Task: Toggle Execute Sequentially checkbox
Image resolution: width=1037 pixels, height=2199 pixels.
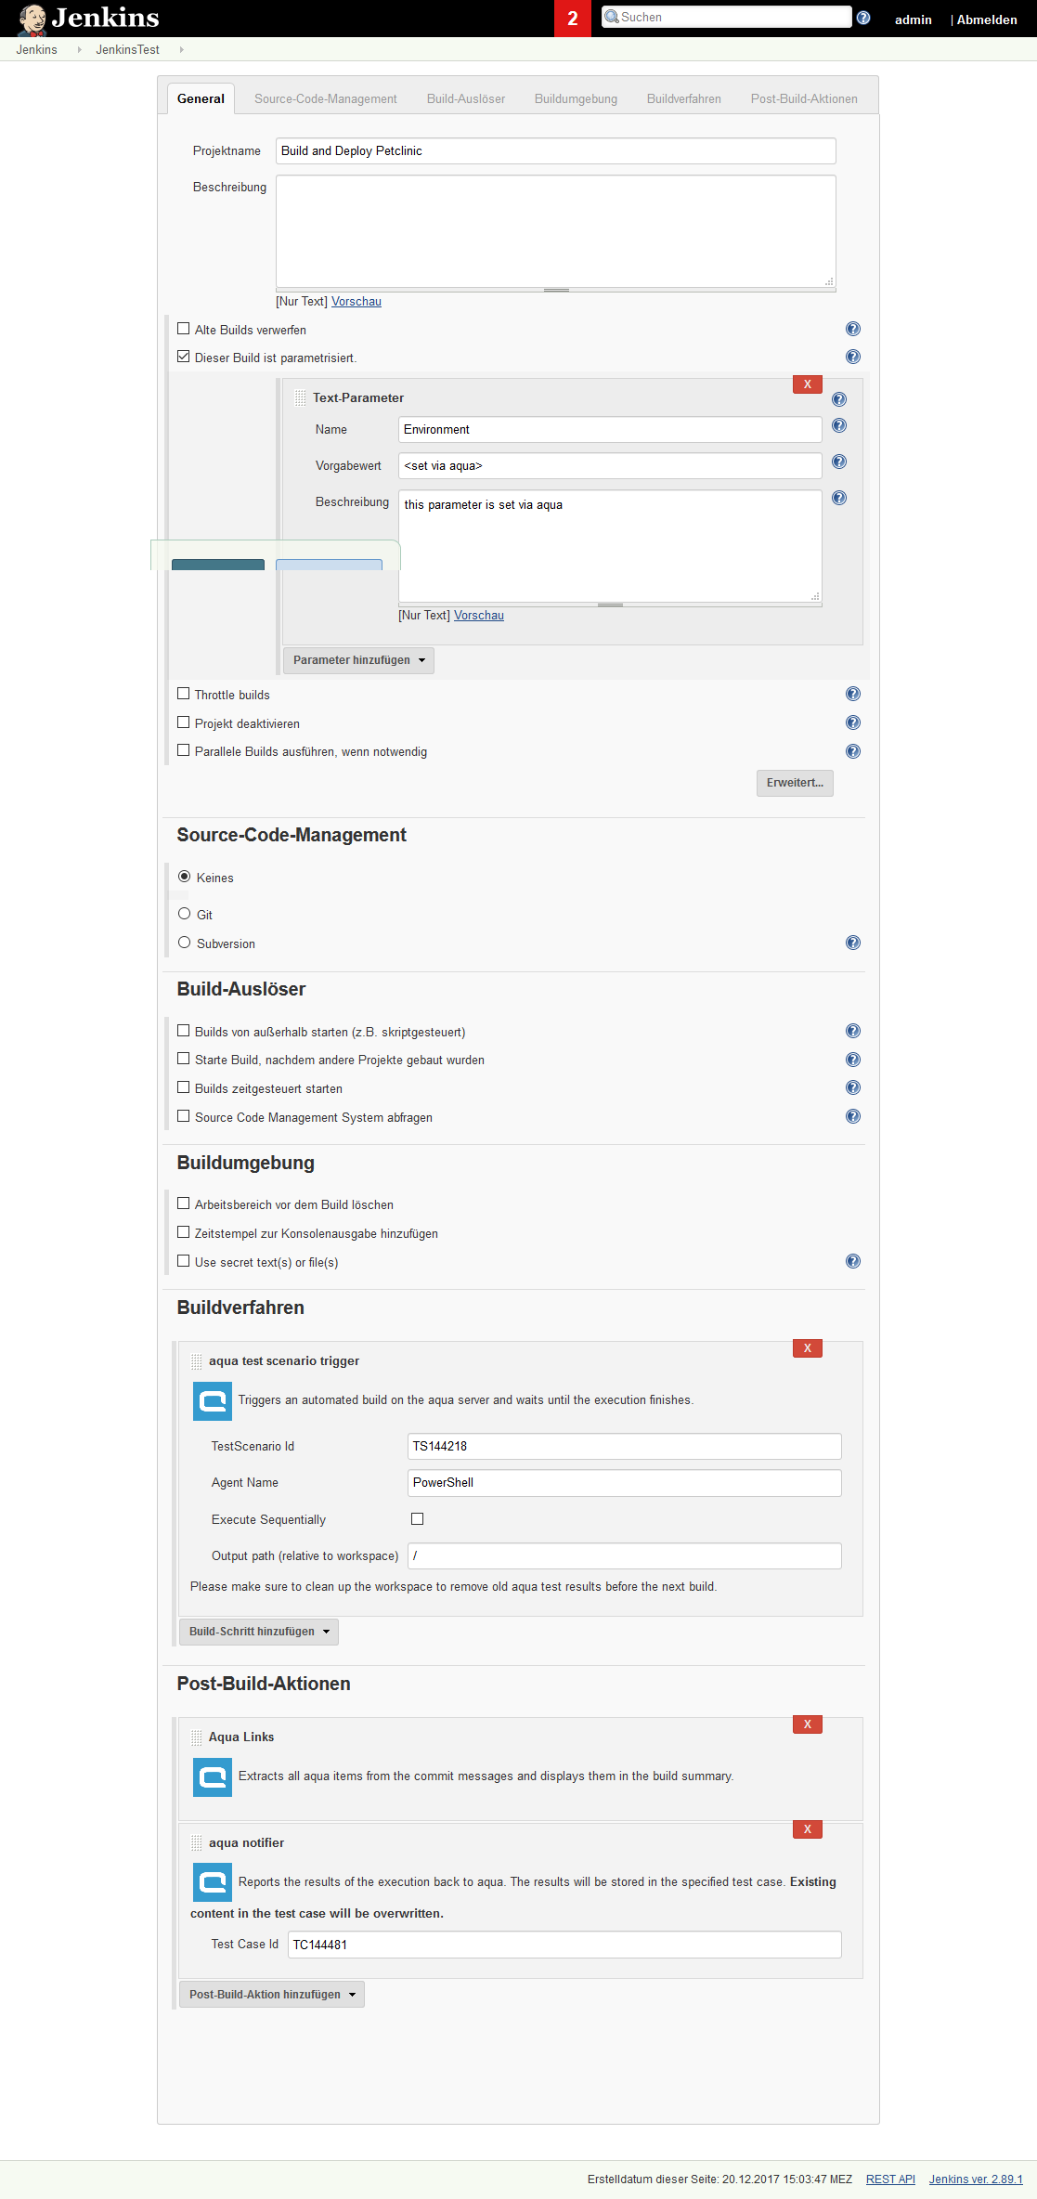Action: 417,1519
